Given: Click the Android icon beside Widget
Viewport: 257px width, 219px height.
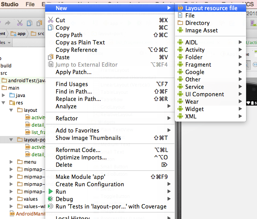Looking at the screenshot, I should pyautogui.click(x=180, y=109).
